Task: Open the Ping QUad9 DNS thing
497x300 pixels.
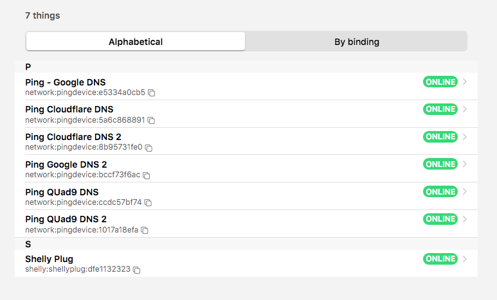Action: point(62,192)
